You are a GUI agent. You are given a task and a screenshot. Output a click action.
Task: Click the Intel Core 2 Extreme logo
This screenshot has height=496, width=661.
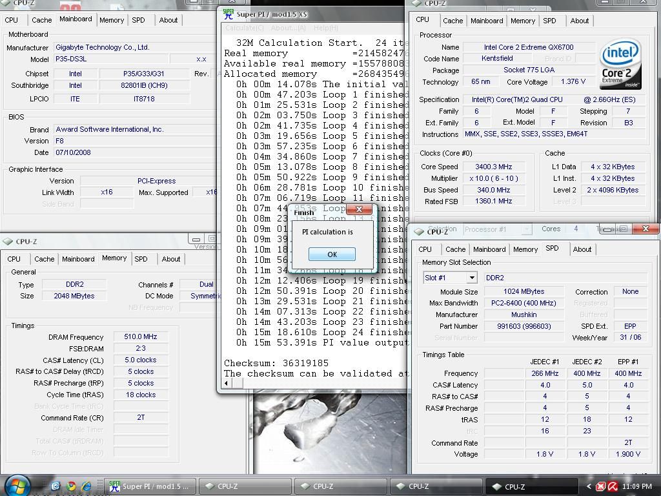[620, 64]
